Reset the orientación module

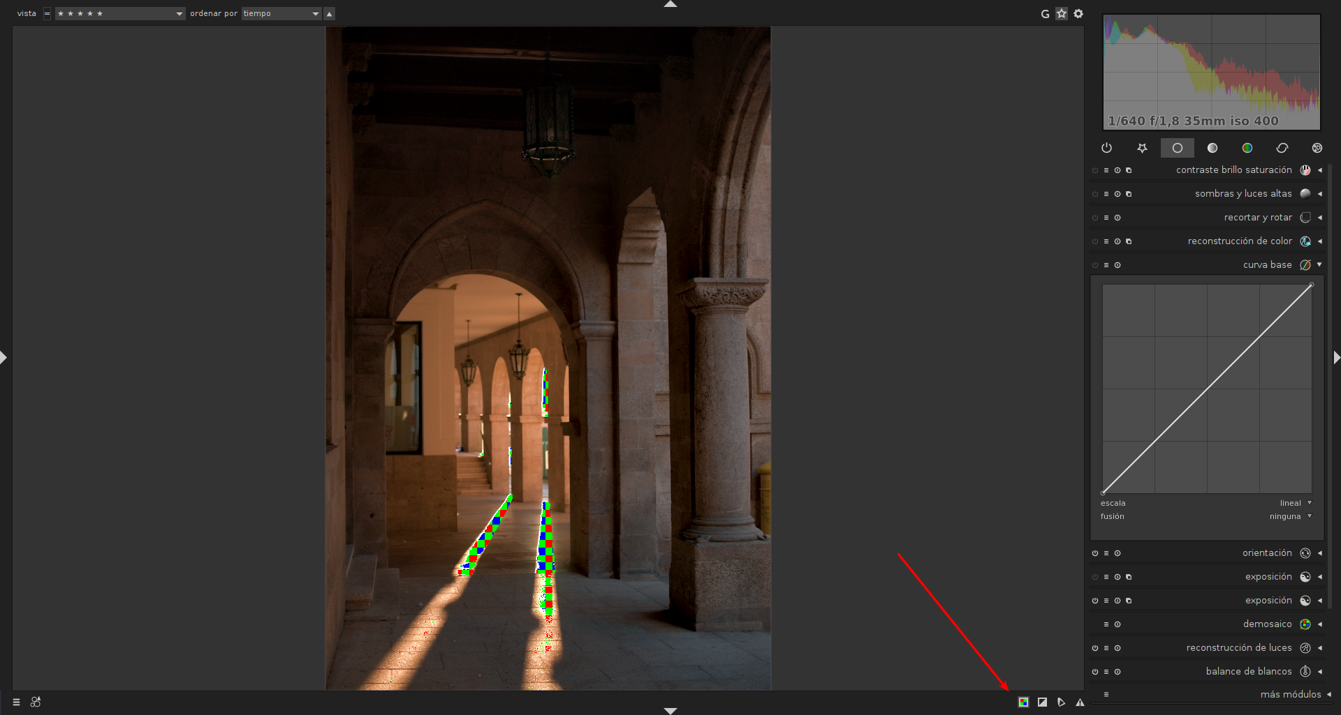1117,553
